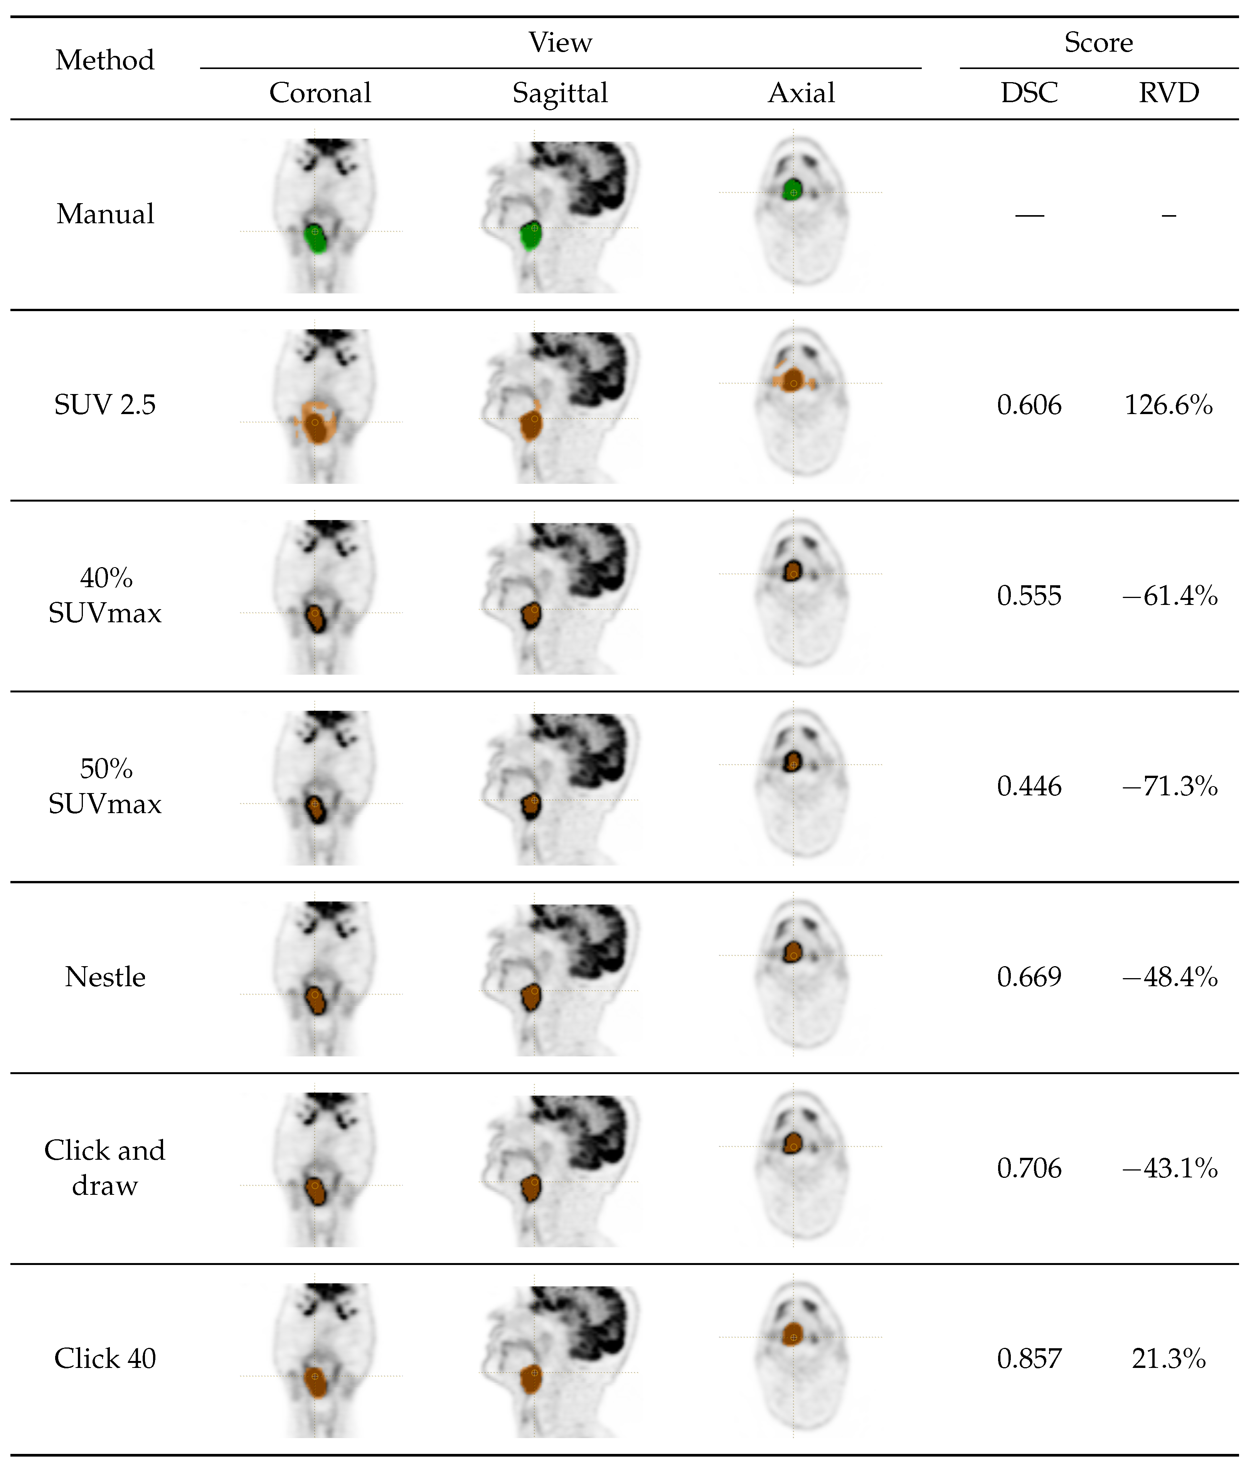Click the 0.706 DSC score

[1029, 1168]
